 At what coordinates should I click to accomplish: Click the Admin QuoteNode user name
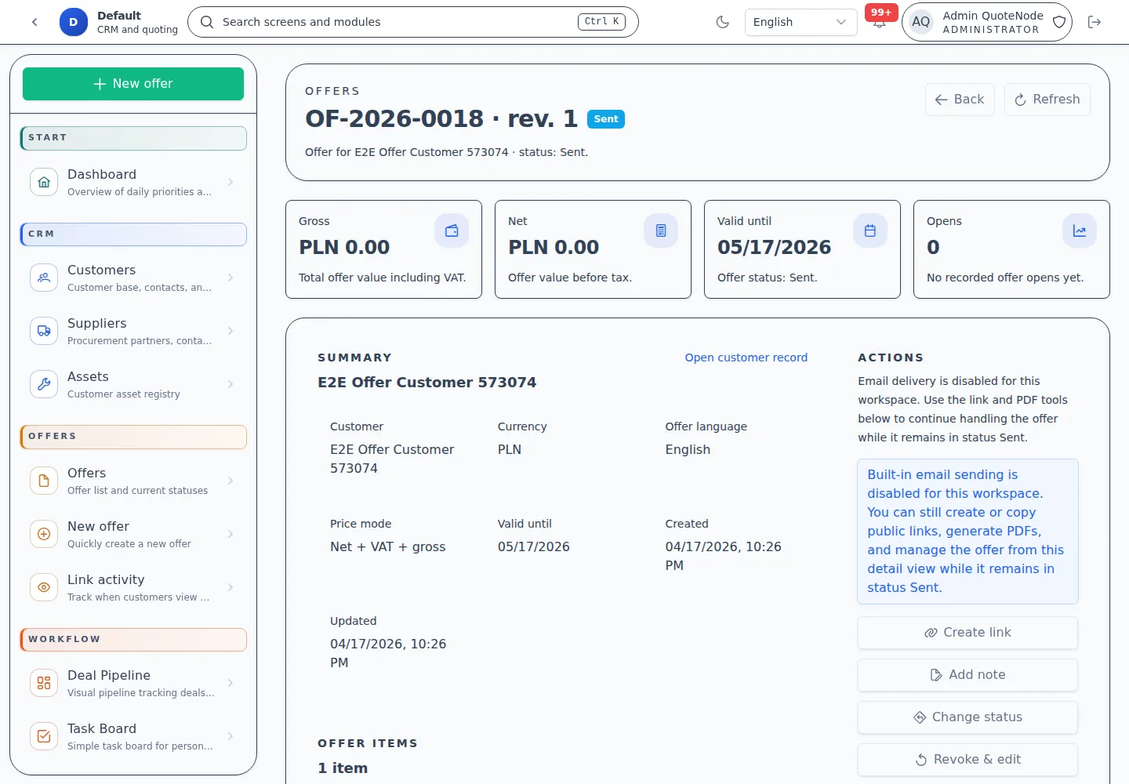993,16
